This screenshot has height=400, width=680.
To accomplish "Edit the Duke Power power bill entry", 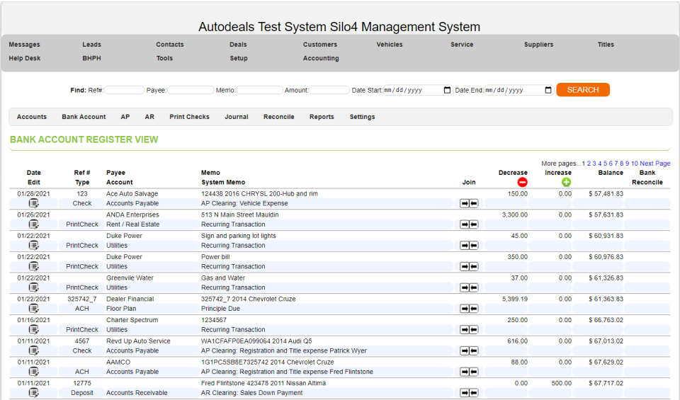I will (33, 266).
